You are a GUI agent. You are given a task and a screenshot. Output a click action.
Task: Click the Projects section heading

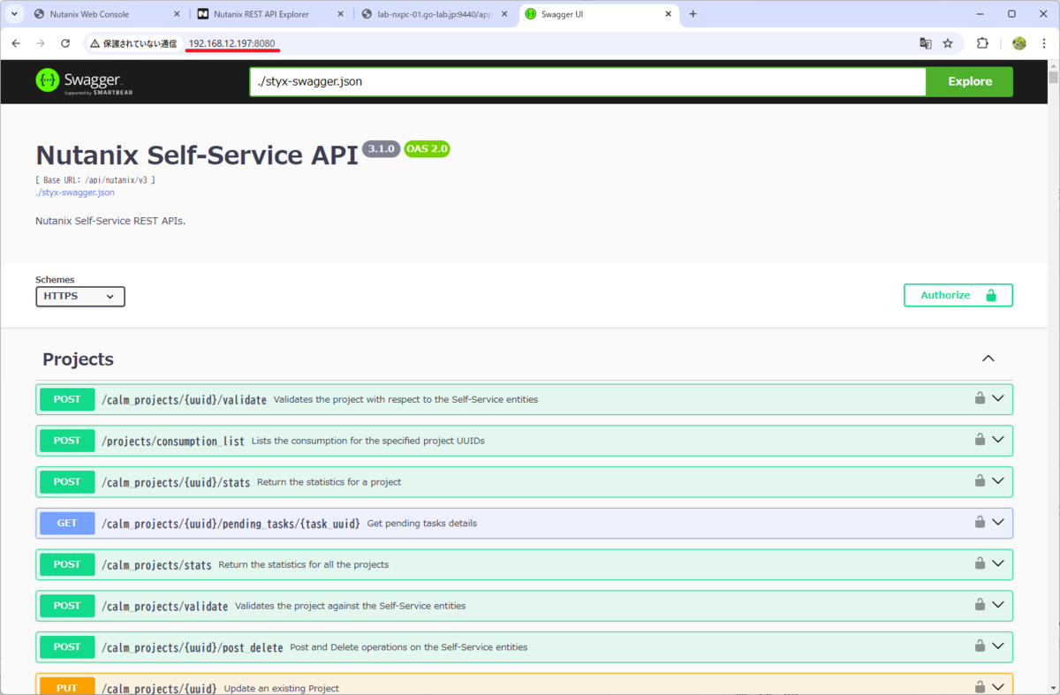click(x=78, y=359)
